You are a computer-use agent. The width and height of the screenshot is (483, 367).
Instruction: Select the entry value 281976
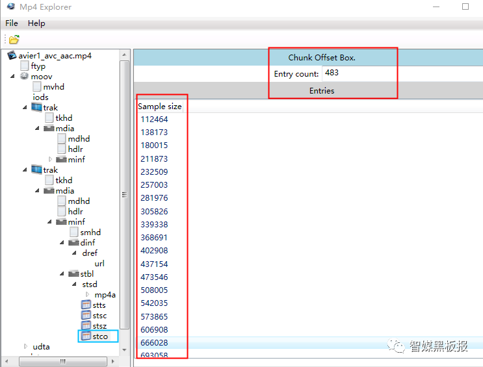154,197
